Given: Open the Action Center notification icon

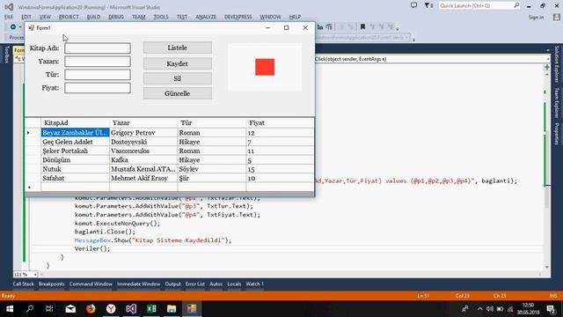Looking at the screenshot, I should [552, 309].
